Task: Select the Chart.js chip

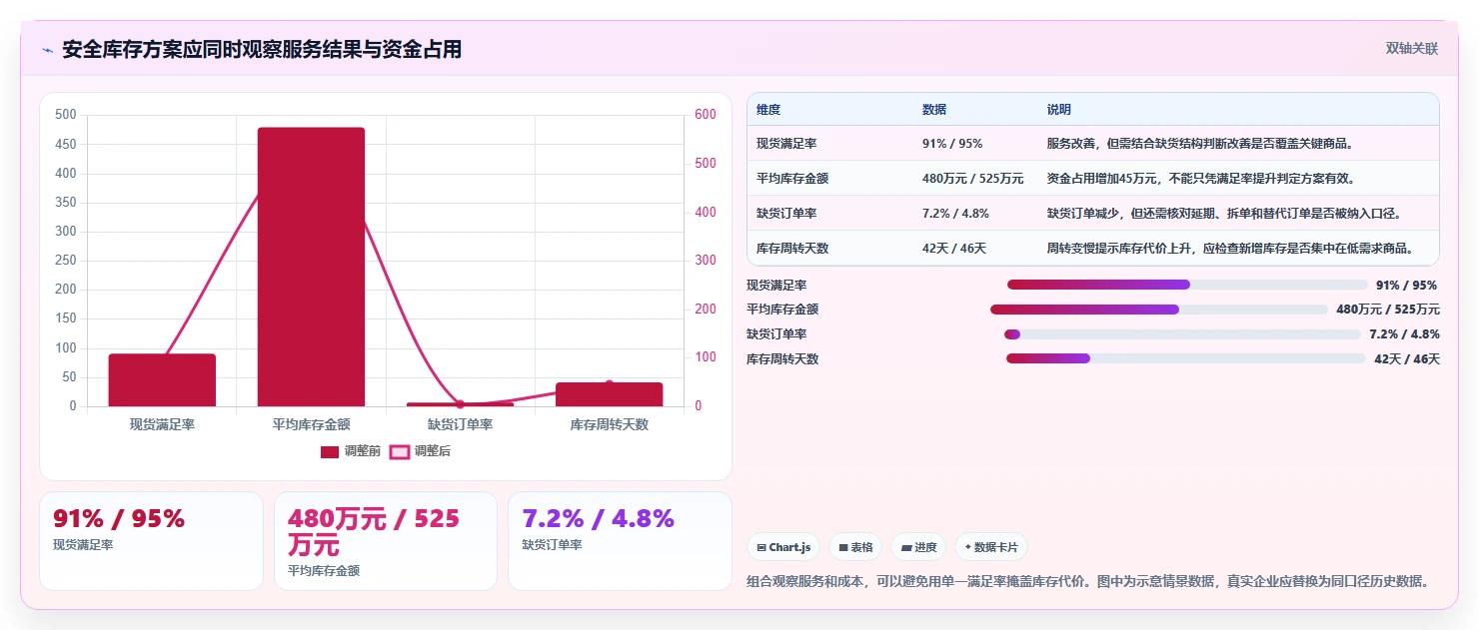Action: 783,547
